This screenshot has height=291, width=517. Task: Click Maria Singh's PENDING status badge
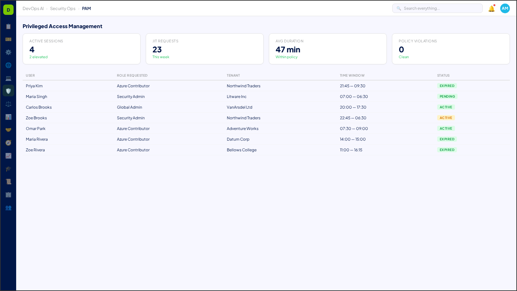click(x=447, y=96)
